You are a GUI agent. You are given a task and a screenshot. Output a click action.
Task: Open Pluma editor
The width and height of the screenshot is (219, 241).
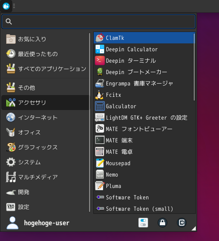click(144, 186)
